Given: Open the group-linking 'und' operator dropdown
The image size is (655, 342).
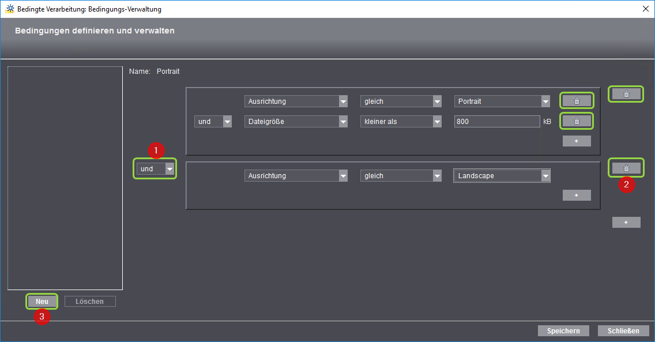Looking at the screenshot, I should [155, 169].
